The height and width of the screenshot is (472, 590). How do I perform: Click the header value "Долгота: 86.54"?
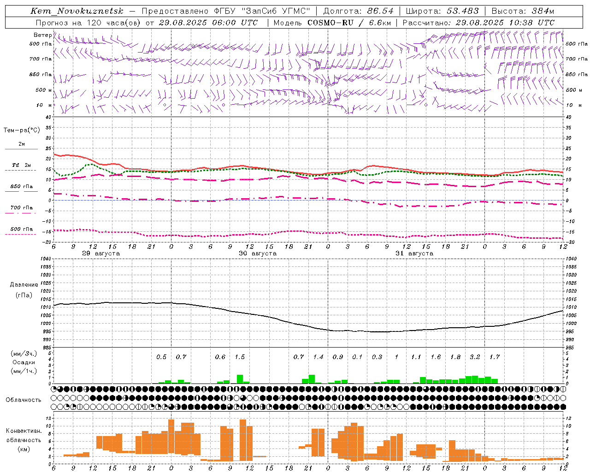(x=358, y=11)
